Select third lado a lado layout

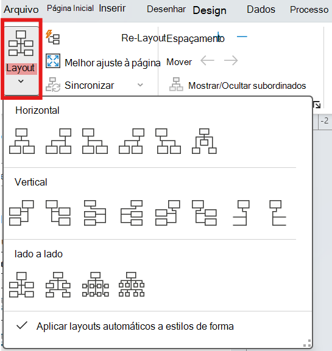pyautogui.click(x=96, y=285)
